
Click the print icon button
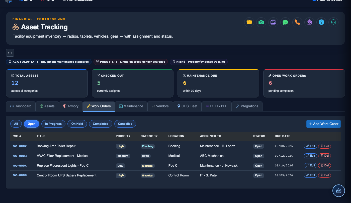point(10,53)
